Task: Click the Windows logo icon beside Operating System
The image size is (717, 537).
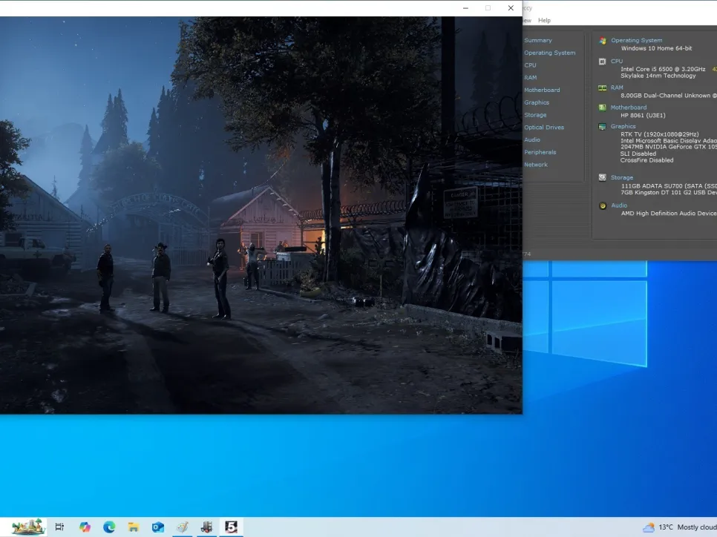Action: click(603, 41)
